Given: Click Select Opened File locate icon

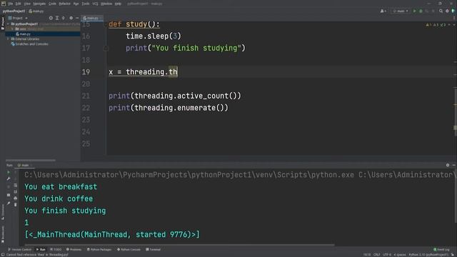Looking at the screenshot, I should [51, 18].
